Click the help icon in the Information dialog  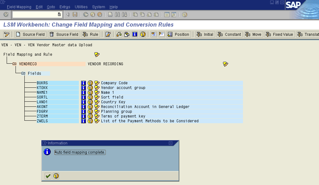click(x=56, y=176)
